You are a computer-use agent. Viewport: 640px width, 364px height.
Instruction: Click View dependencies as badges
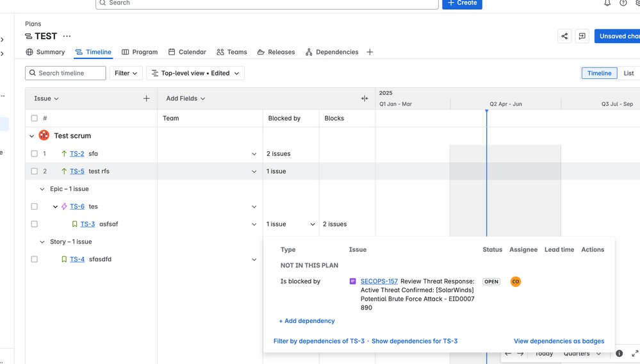[x=559, y=341]
